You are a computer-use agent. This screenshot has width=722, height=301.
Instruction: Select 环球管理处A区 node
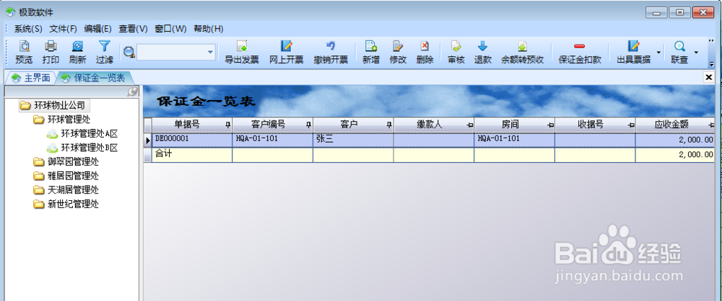pos(83,134)
